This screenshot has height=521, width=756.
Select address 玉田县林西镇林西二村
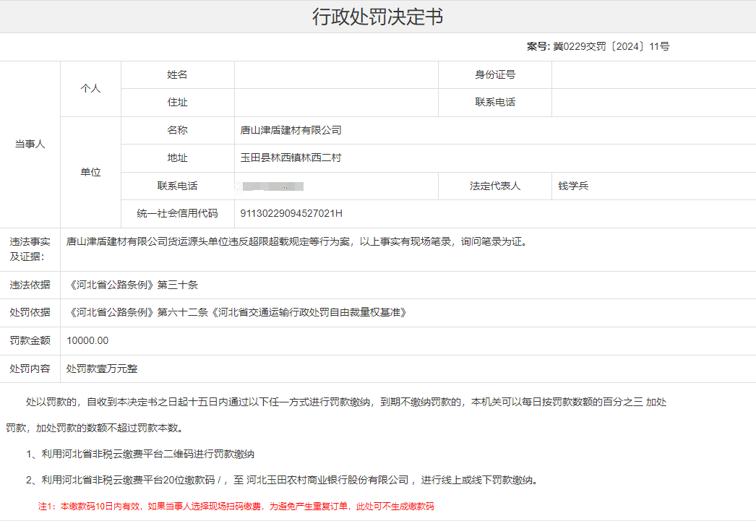(291, 158)
